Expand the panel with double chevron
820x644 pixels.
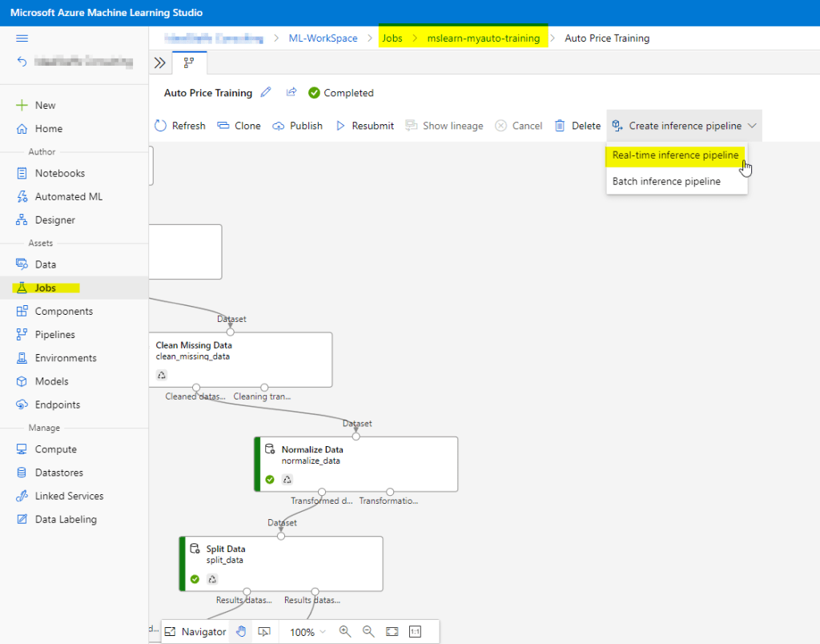click(159, 62)
